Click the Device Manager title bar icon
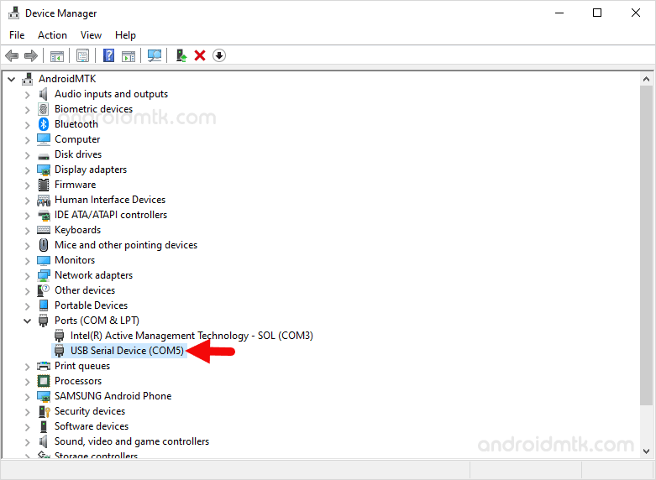Viewport: 656px width, 480px height. pos(13,13)
